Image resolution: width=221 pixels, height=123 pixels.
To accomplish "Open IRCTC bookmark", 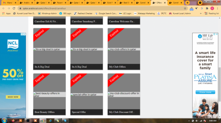I will pos(162,13).
